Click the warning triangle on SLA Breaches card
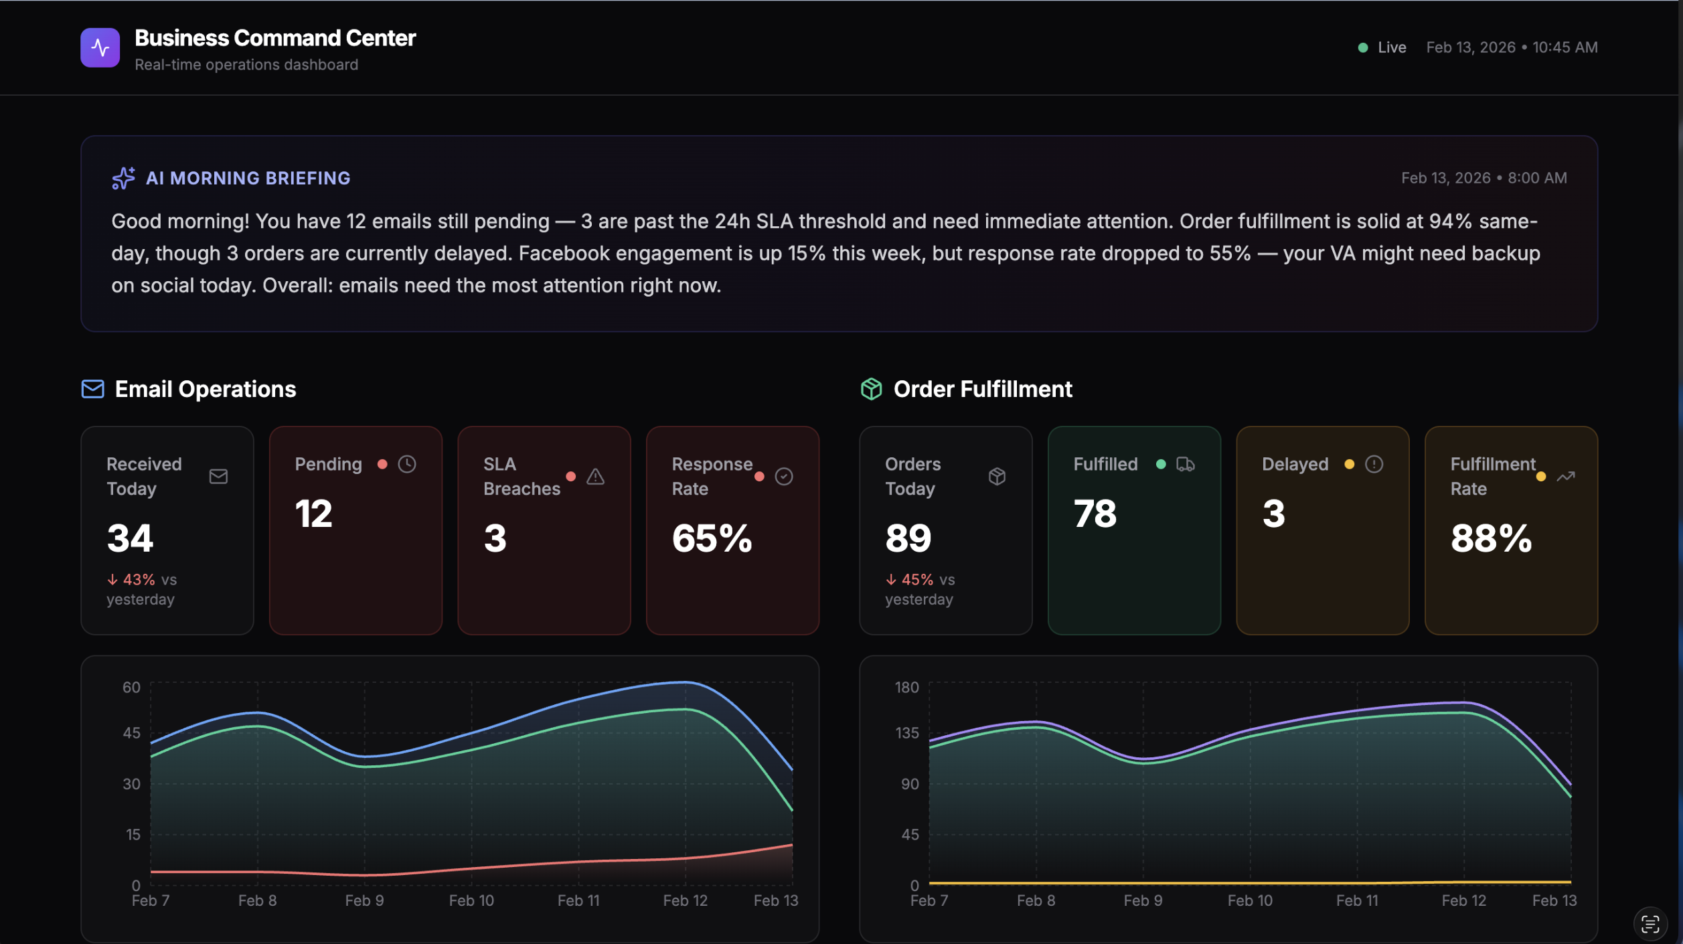This screenshot has height=944, width=1683. tap(596, 477)
